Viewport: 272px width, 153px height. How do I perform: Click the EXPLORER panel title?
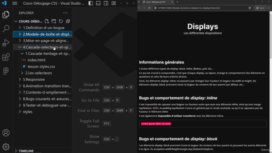click(x=26, y=13)
